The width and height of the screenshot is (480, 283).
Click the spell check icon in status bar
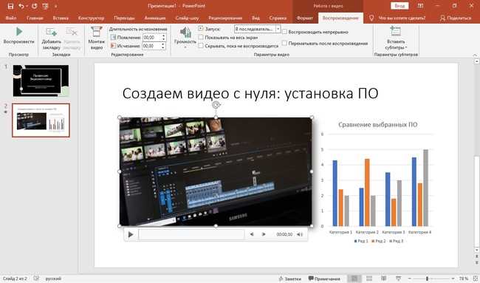click(36, 279)
